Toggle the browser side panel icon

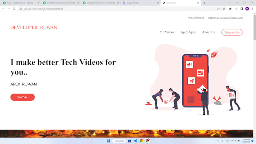pos(242,9)
